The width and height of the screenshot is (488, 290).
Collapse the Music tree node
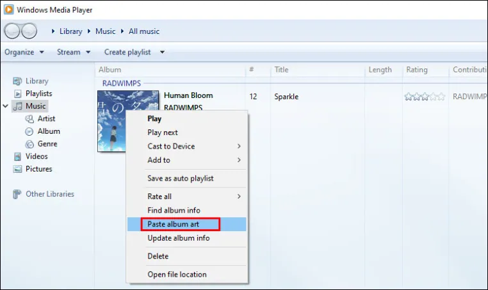click(5, 106)
